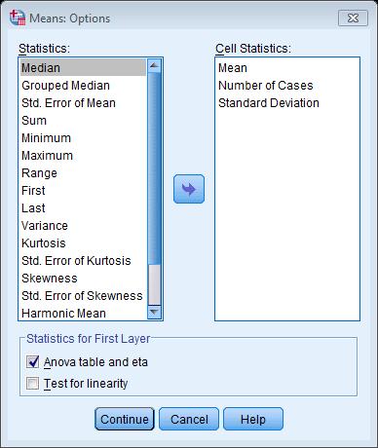
Task: Click the move-to-Cell-Statistics arrow button
Action: 189,189
